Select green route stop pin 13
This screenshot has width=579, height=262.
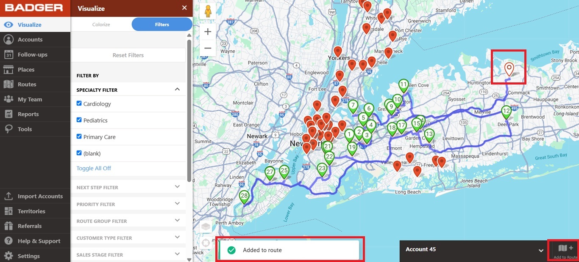[429, 135]
